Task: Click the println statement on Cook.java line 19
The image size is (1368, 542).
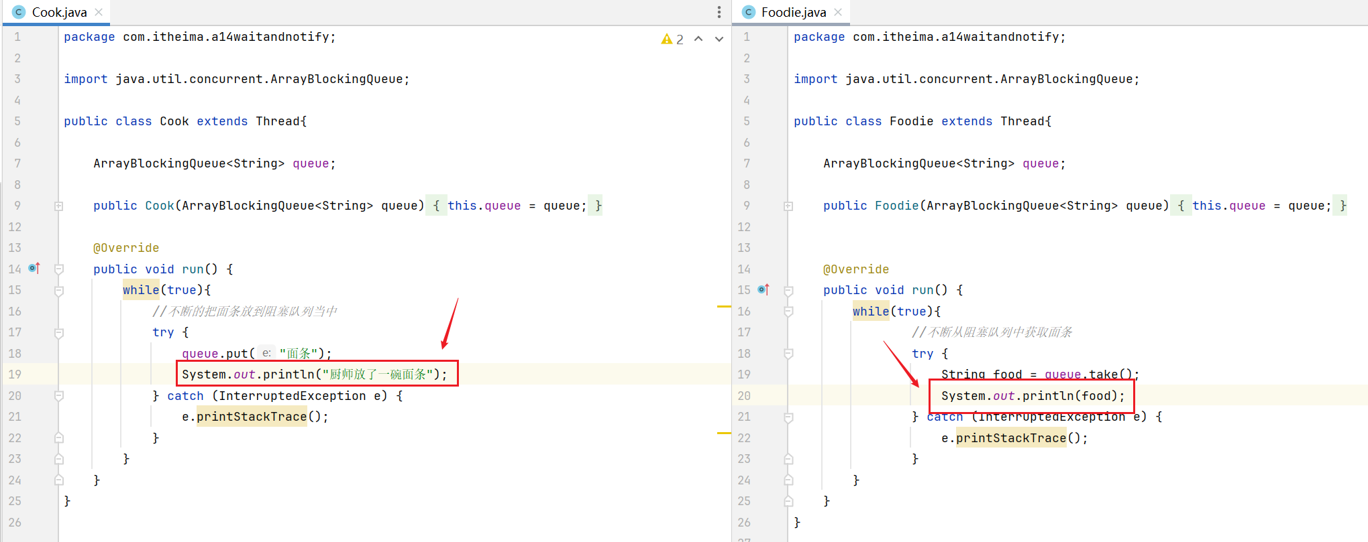Action: (x=314, y=375)
